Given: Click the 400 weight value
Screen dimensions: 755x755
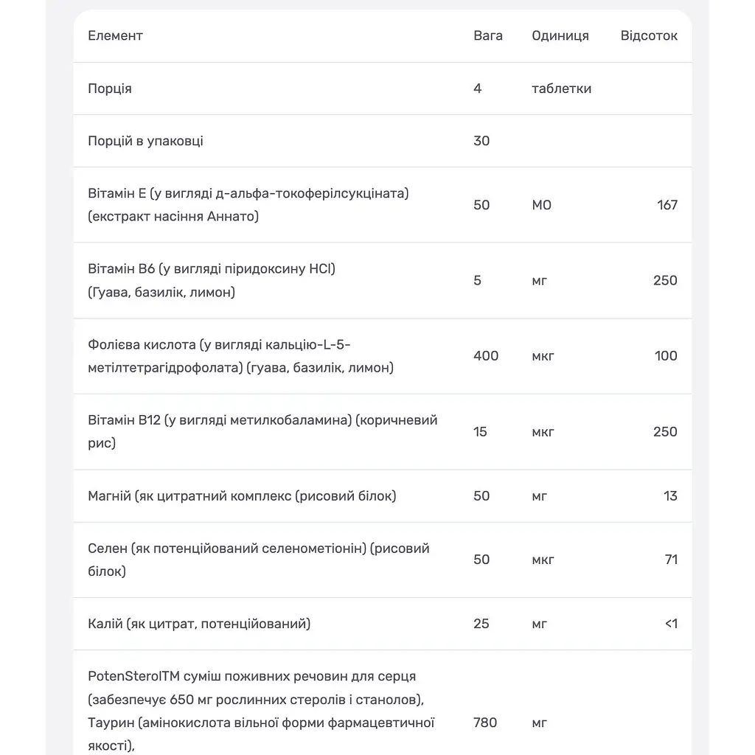Looking at the screenshot, I should point(486,356).
